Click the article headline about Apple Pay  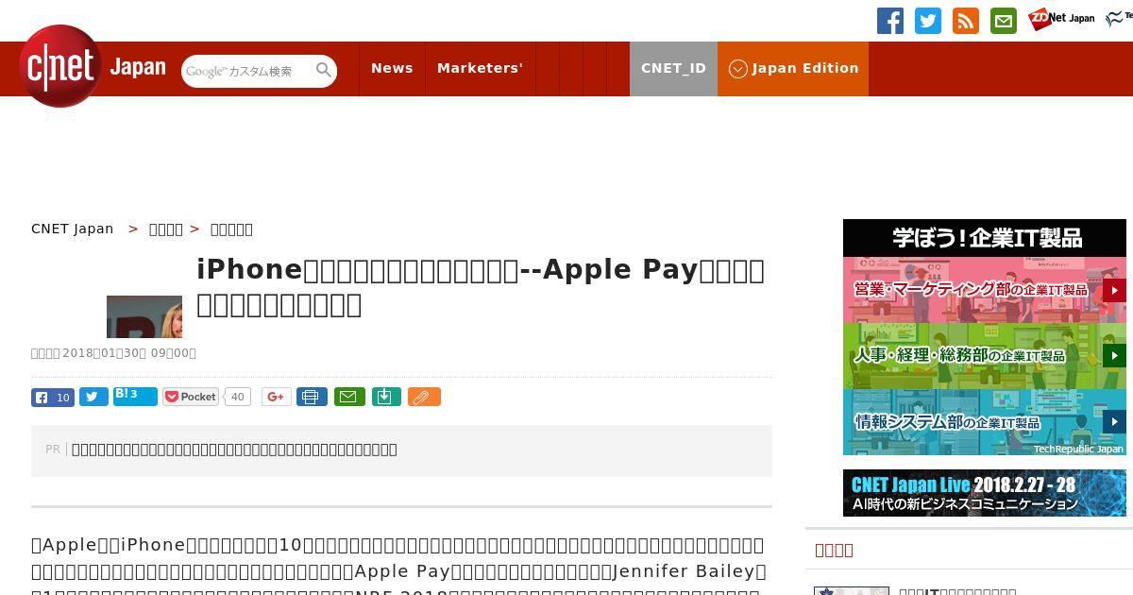(x=481, y=286)
